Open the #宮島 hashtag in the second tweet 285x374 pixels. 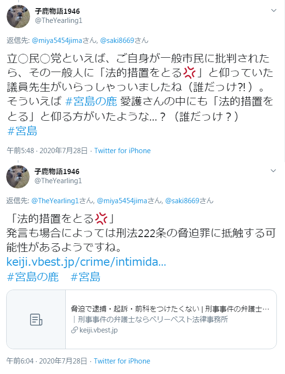click(86, 277)
